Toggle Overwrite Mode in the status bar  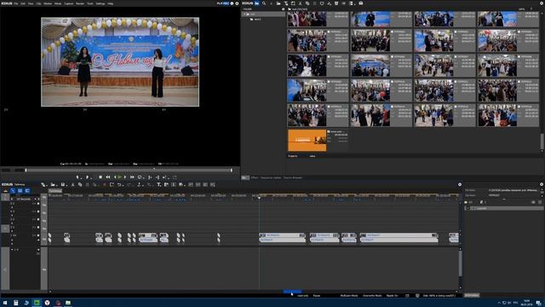click(x=372, y=296)
